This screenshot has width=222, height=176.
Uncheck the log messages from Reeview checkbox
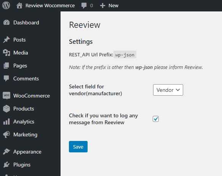[156, 119]
